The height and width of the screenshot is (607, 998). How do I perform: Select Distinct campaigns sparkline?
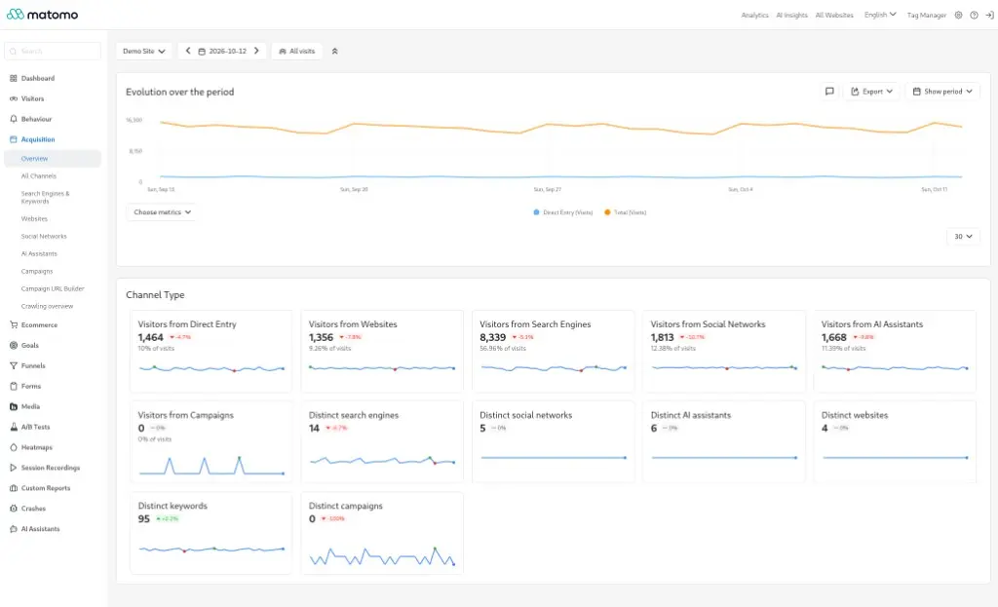click(x=382, y=556)
